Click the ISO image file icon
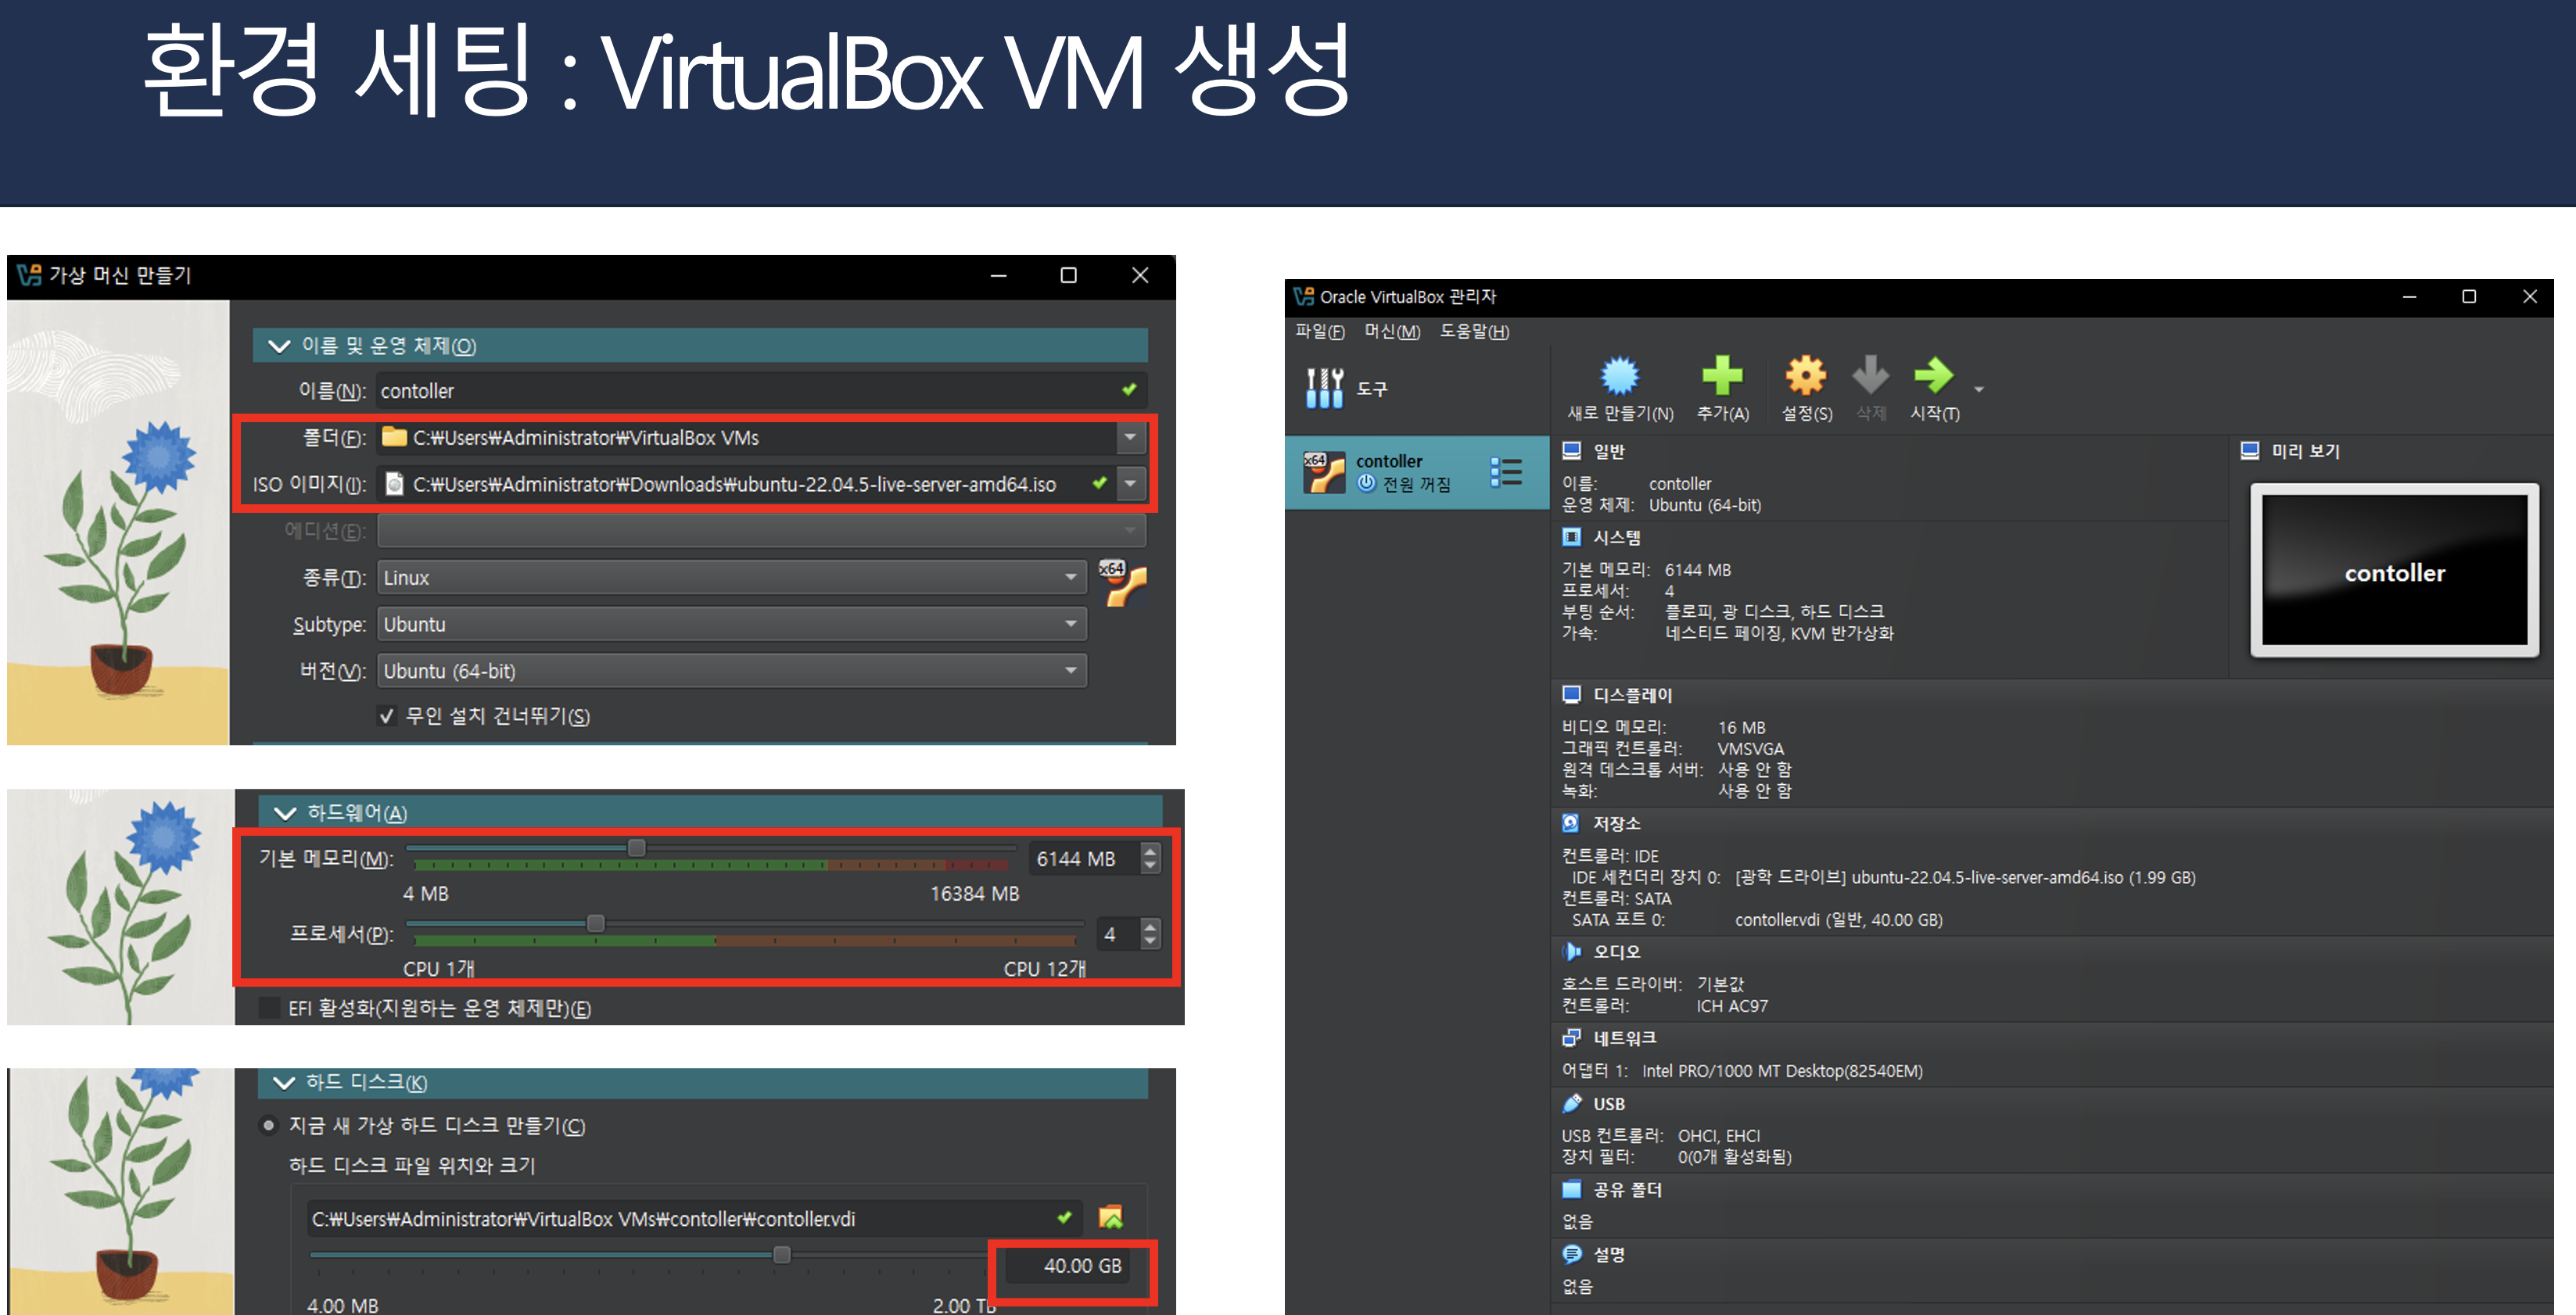Screen dimensions: 2576x1315 [395, 484]
